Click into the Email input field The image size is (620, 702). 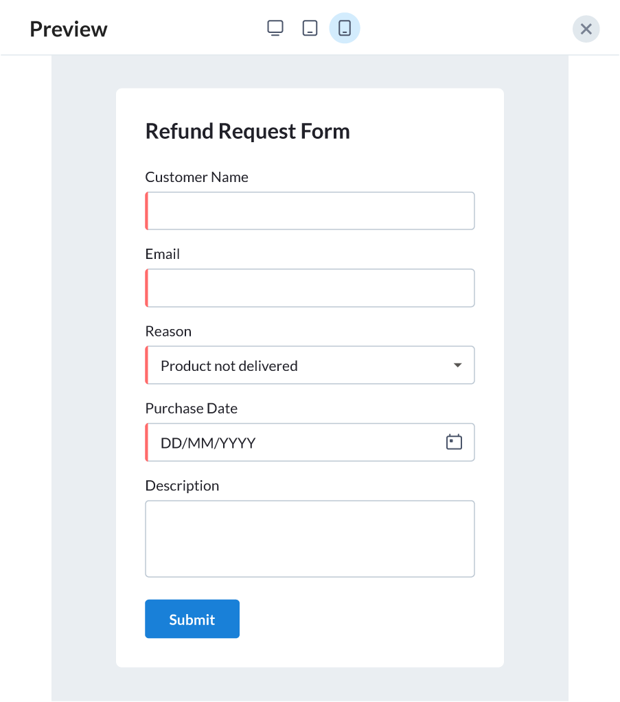(310, 288)
